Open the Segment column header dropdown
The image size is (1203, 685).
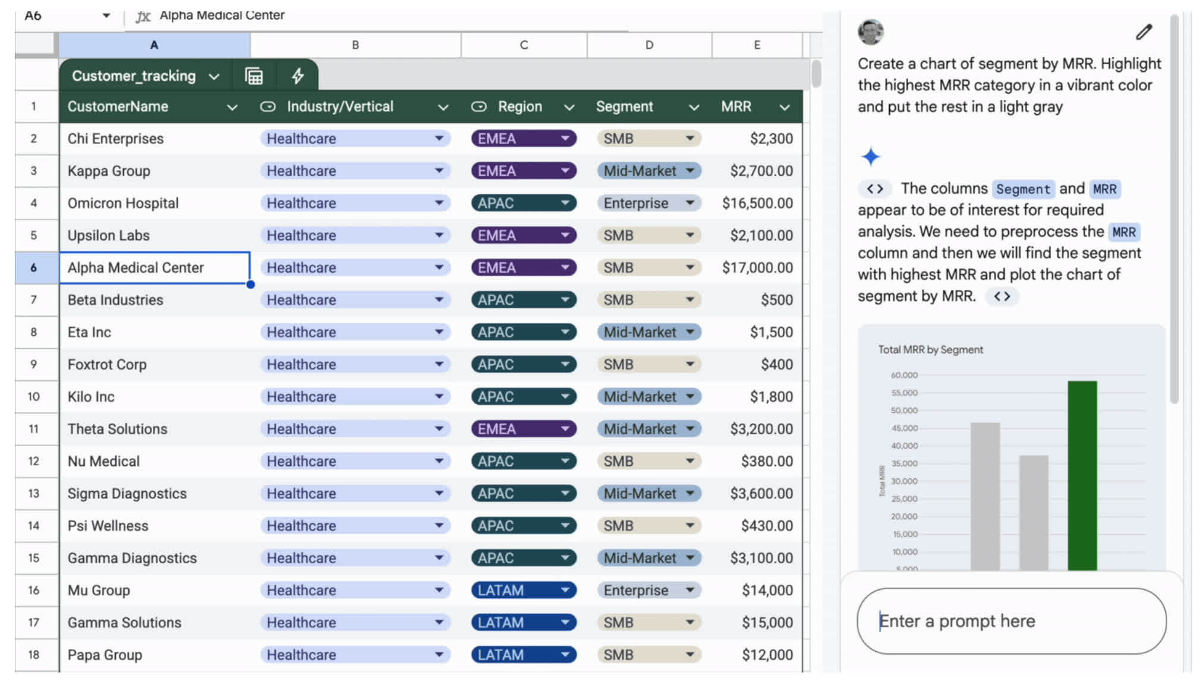click(694, 108)
